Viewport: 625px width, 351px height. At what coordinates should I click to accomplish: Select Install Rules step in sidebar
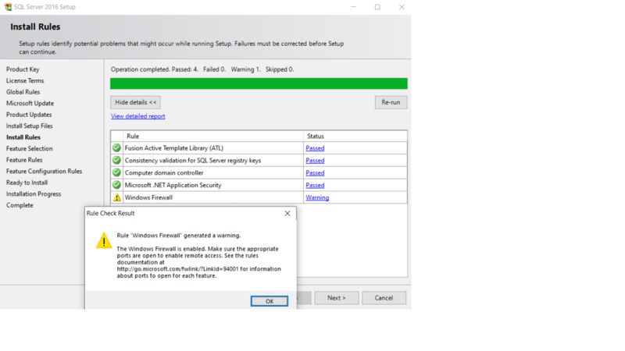click(x=23, y=137)
